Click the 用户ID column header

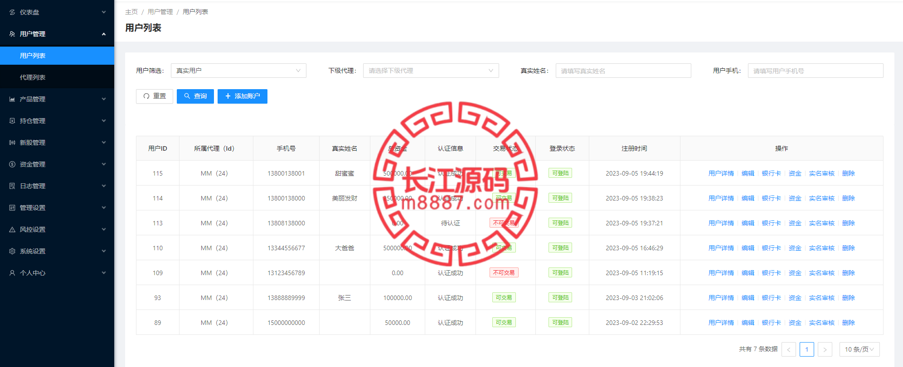(x=158, y=148)
